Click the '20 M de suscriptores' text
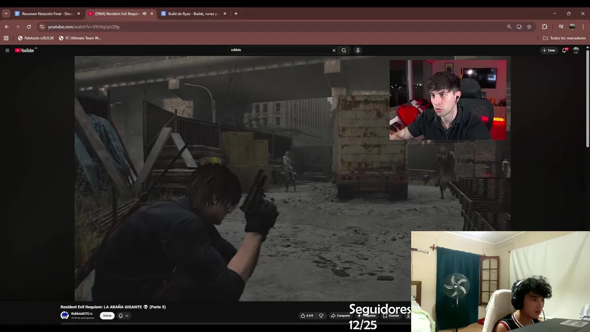The width and height of the screenshot is (590, 332). (83, 318)
